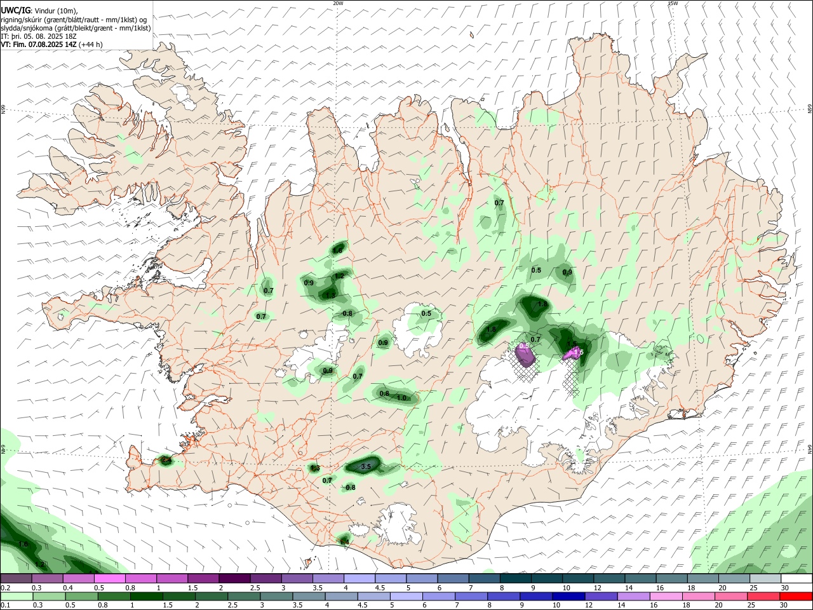Viewport: 813px width, 610px height.
Task: Select the white 30 swatch in snow legend
Action: click(795, 579)
